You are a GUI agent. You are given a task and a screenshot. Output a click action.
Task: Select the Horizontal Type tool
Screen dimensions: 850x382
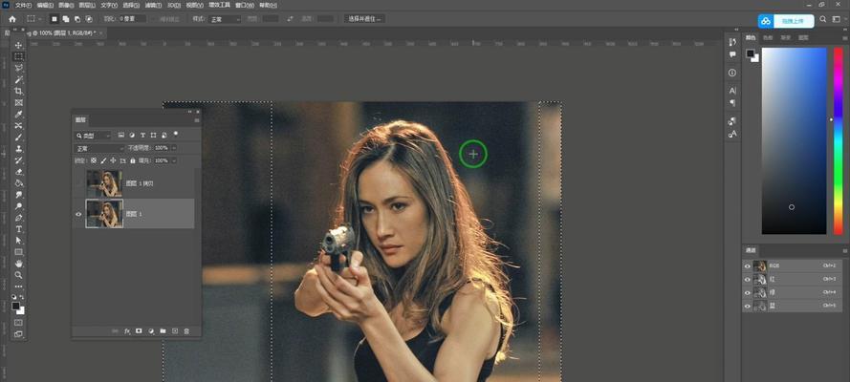coord(18,229)
